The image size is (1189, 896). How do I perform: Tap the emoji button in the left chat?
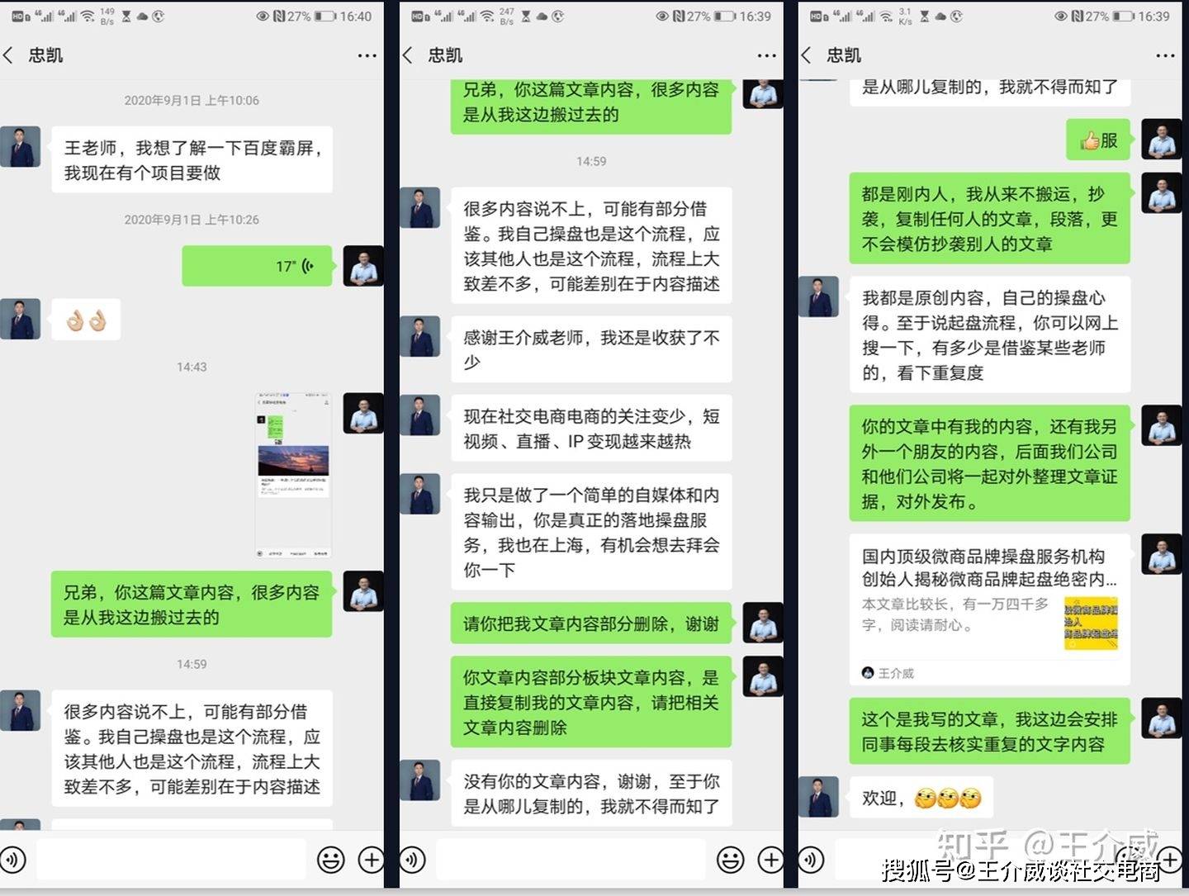331,860
